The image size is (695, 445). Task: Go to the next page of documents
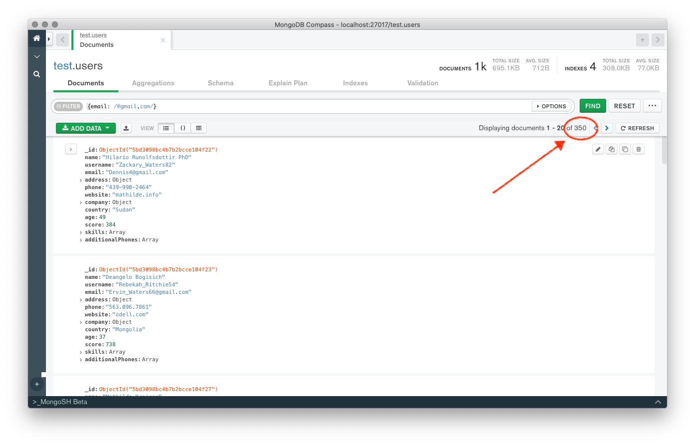click(607, 128)
